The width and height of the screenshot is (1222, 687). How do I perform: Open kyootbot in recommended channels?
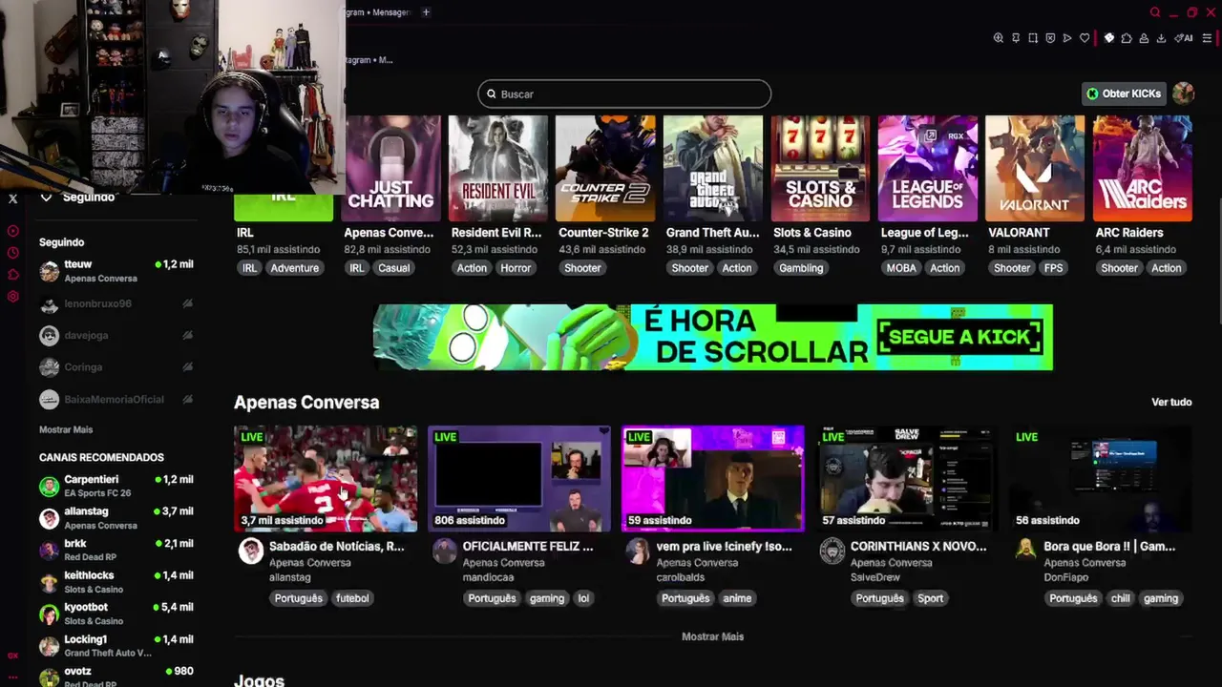click(116, 614)
